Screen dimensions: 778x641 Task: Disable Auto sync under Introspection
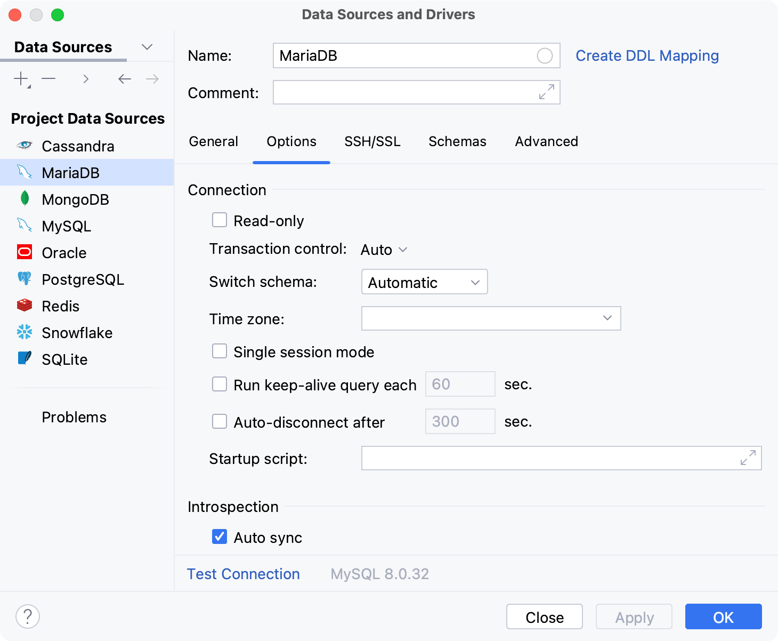click(x=220, y=537)
